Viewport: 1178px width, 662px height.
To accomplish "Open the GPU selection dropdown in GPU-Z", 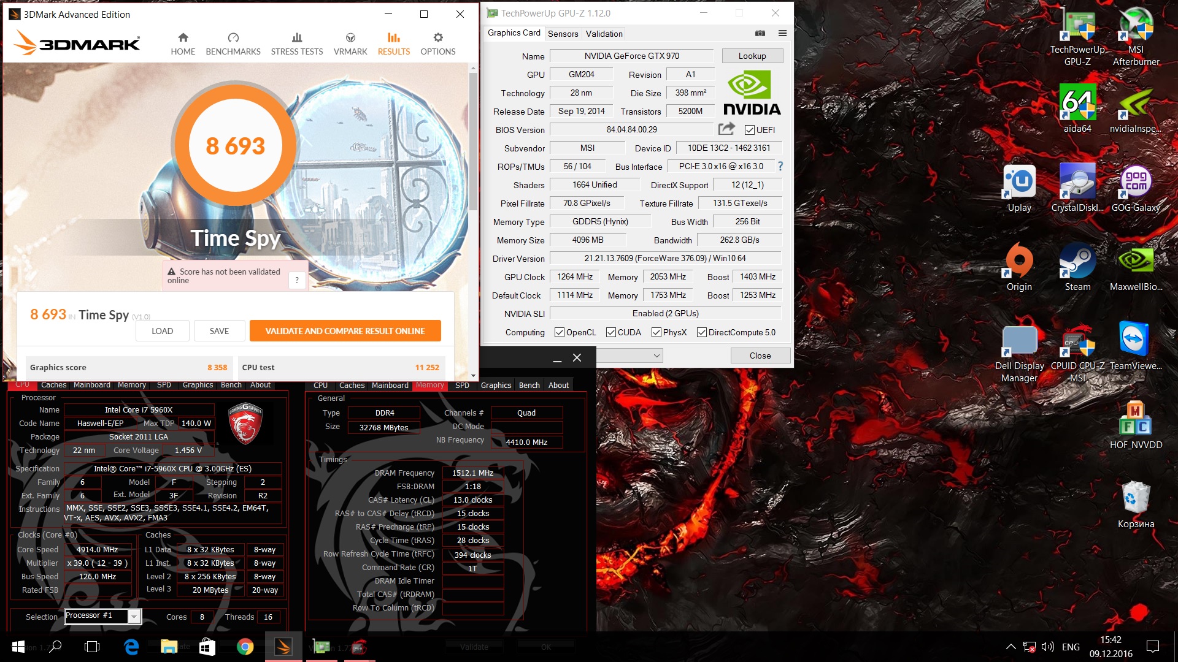I will tap(629, 356).
